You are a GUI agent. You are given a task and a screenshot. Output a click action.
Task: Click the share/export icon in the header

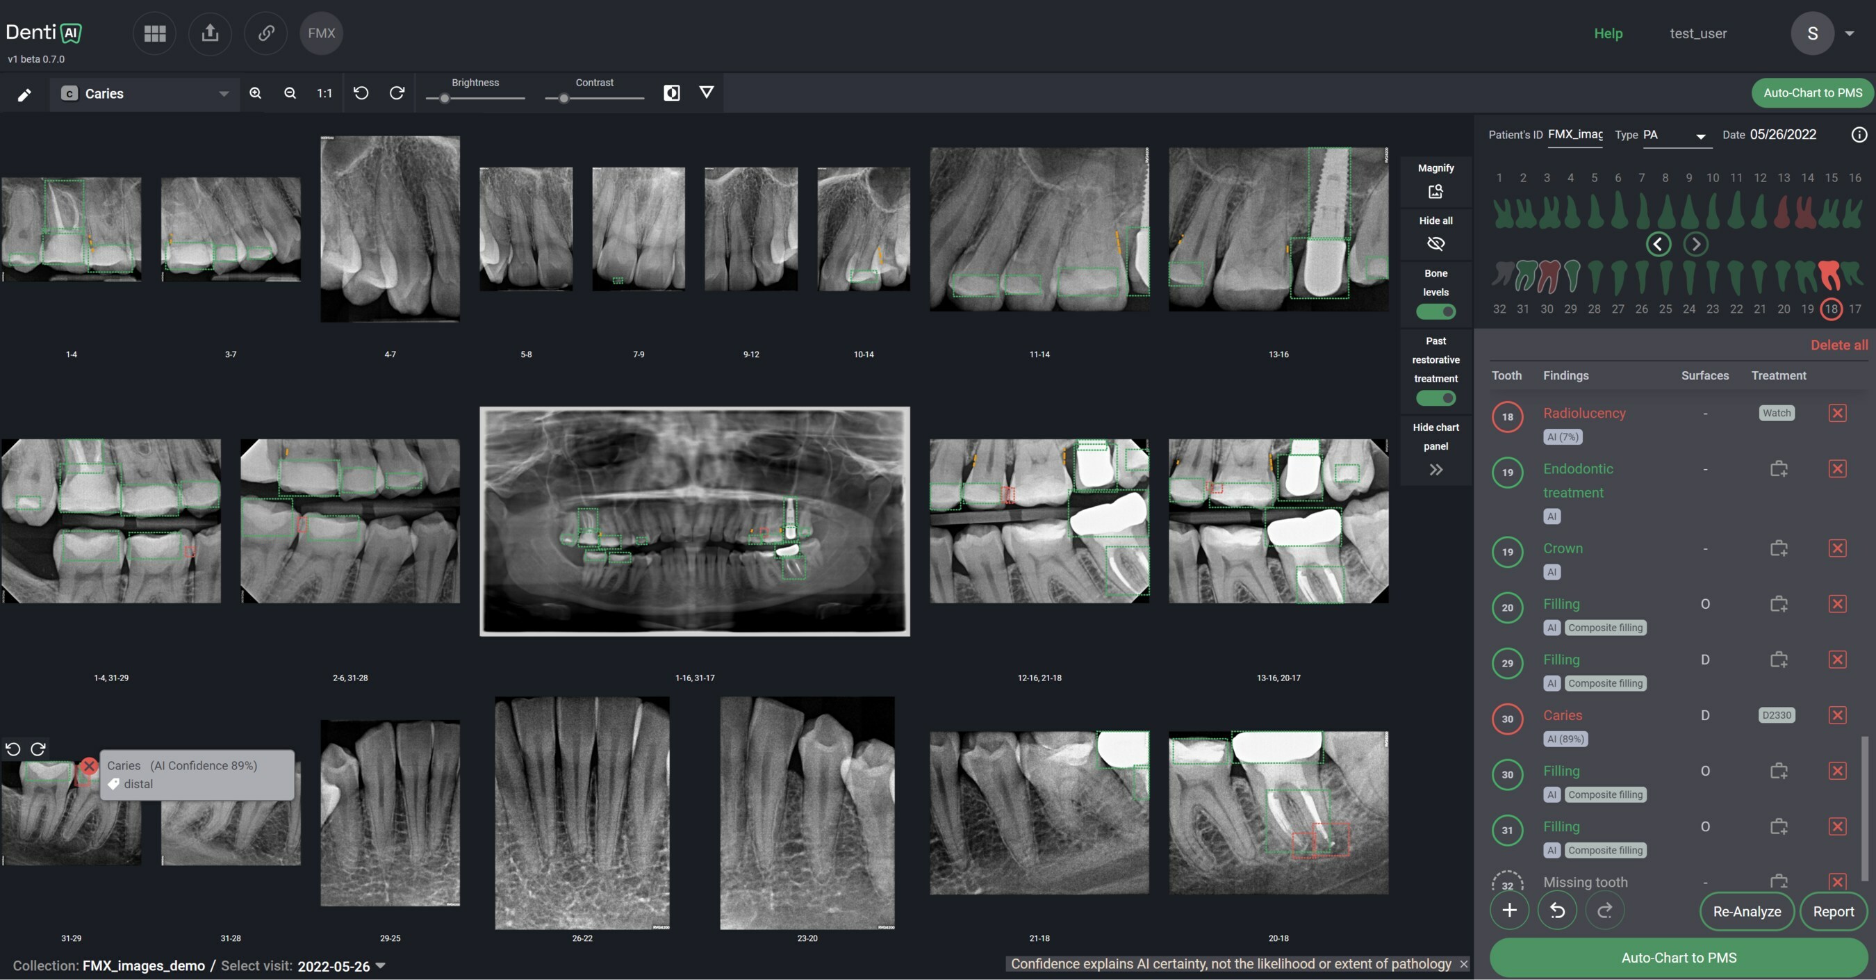pyautogui.click(x=210, y=33)
